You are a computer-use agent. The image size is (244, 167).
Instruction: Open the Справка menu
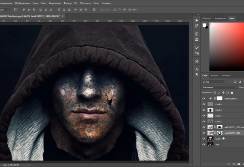pyautogui.click(x=106, y=3)
